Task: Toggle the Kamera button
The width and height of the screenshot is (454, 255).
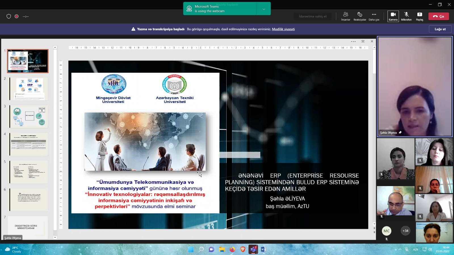Action: pos(393,16)
